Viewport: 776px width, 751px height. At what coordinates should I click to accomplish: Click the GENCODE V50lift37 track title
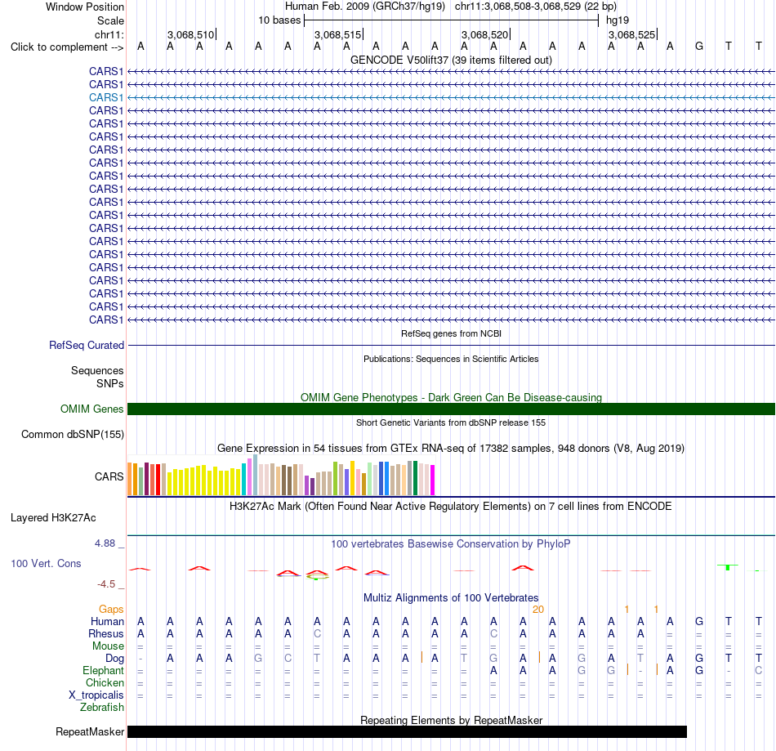tap(451, 60)
